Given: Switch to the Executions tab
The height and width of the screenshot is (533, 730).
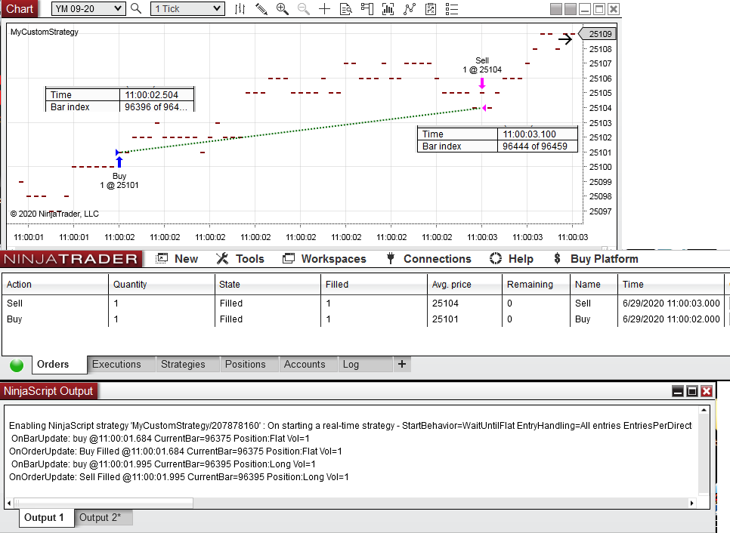Looking at the screenshot, I should [x=121, y=364].
